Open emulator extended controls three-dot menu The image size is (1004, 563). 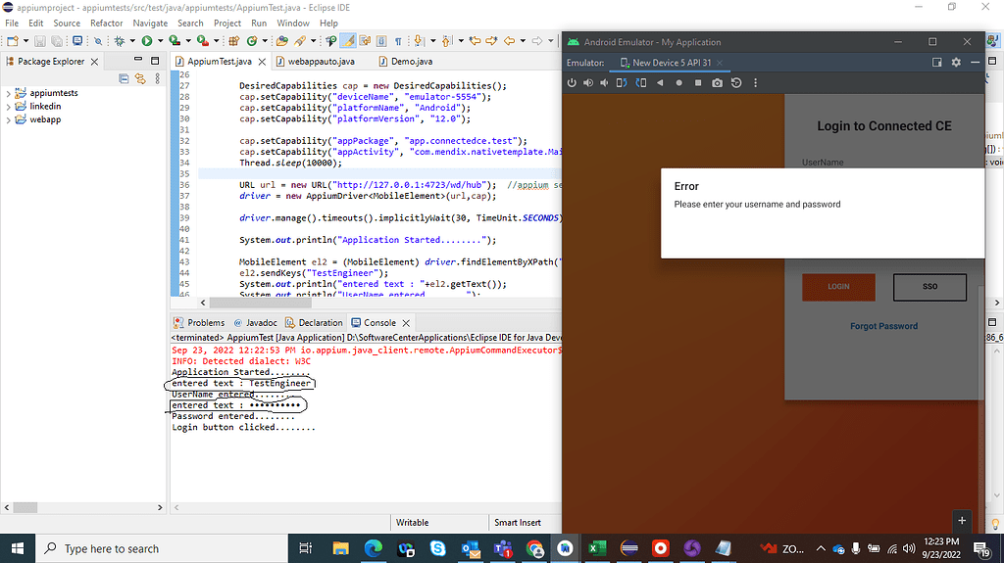(755, 83)
